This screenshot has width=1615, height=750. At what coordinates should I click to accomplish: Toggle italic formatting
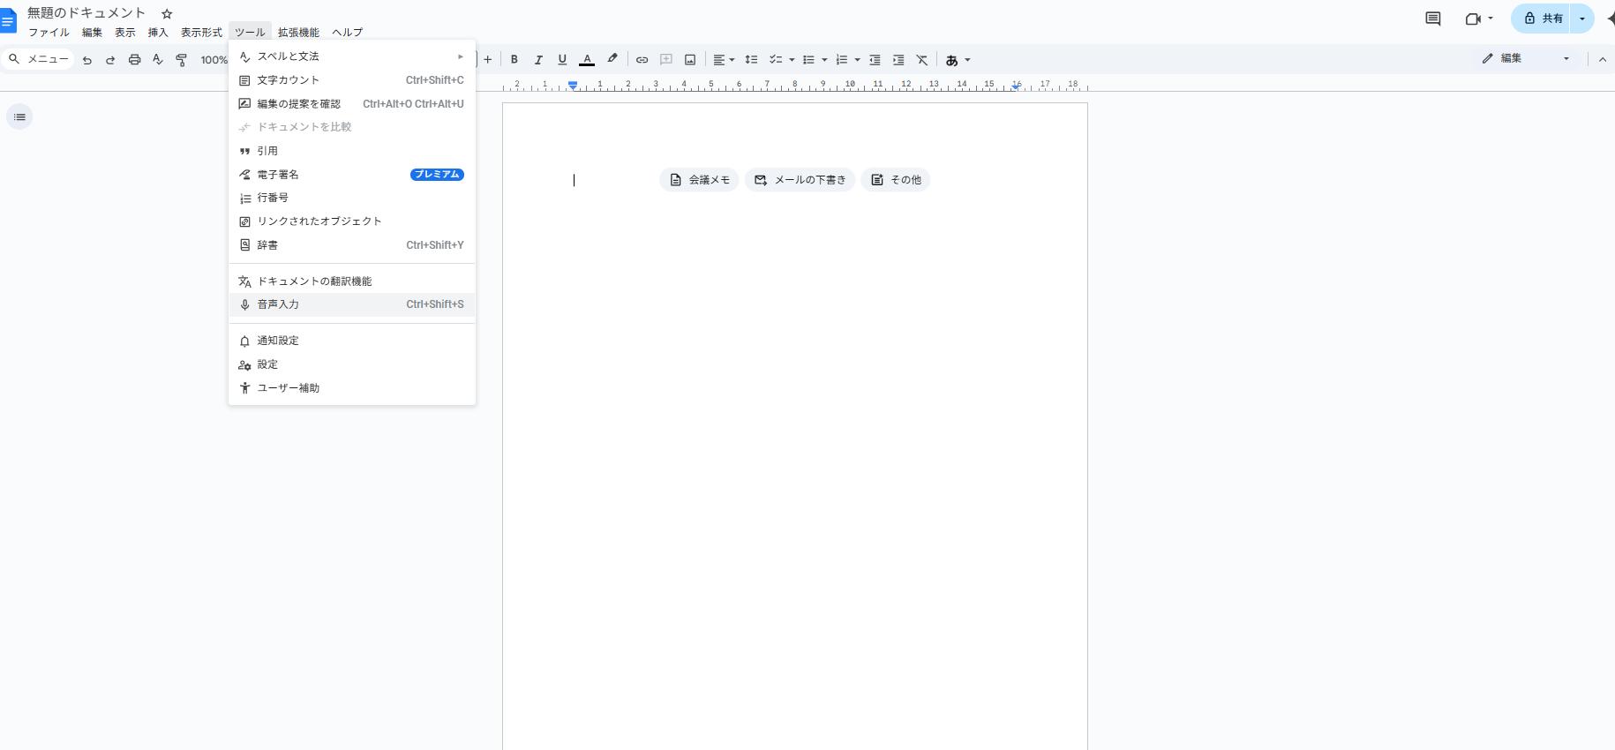click(537, 60)
